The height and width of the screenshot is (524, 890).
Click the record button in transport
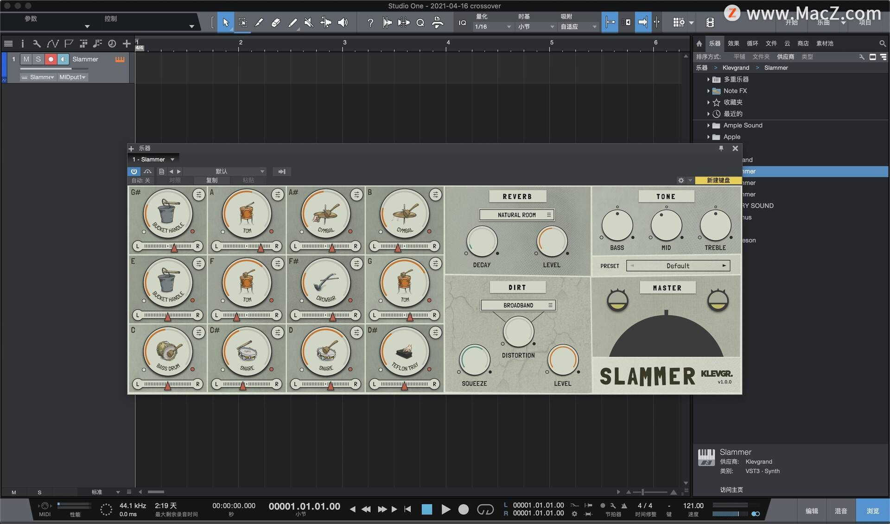click(463, 510)
